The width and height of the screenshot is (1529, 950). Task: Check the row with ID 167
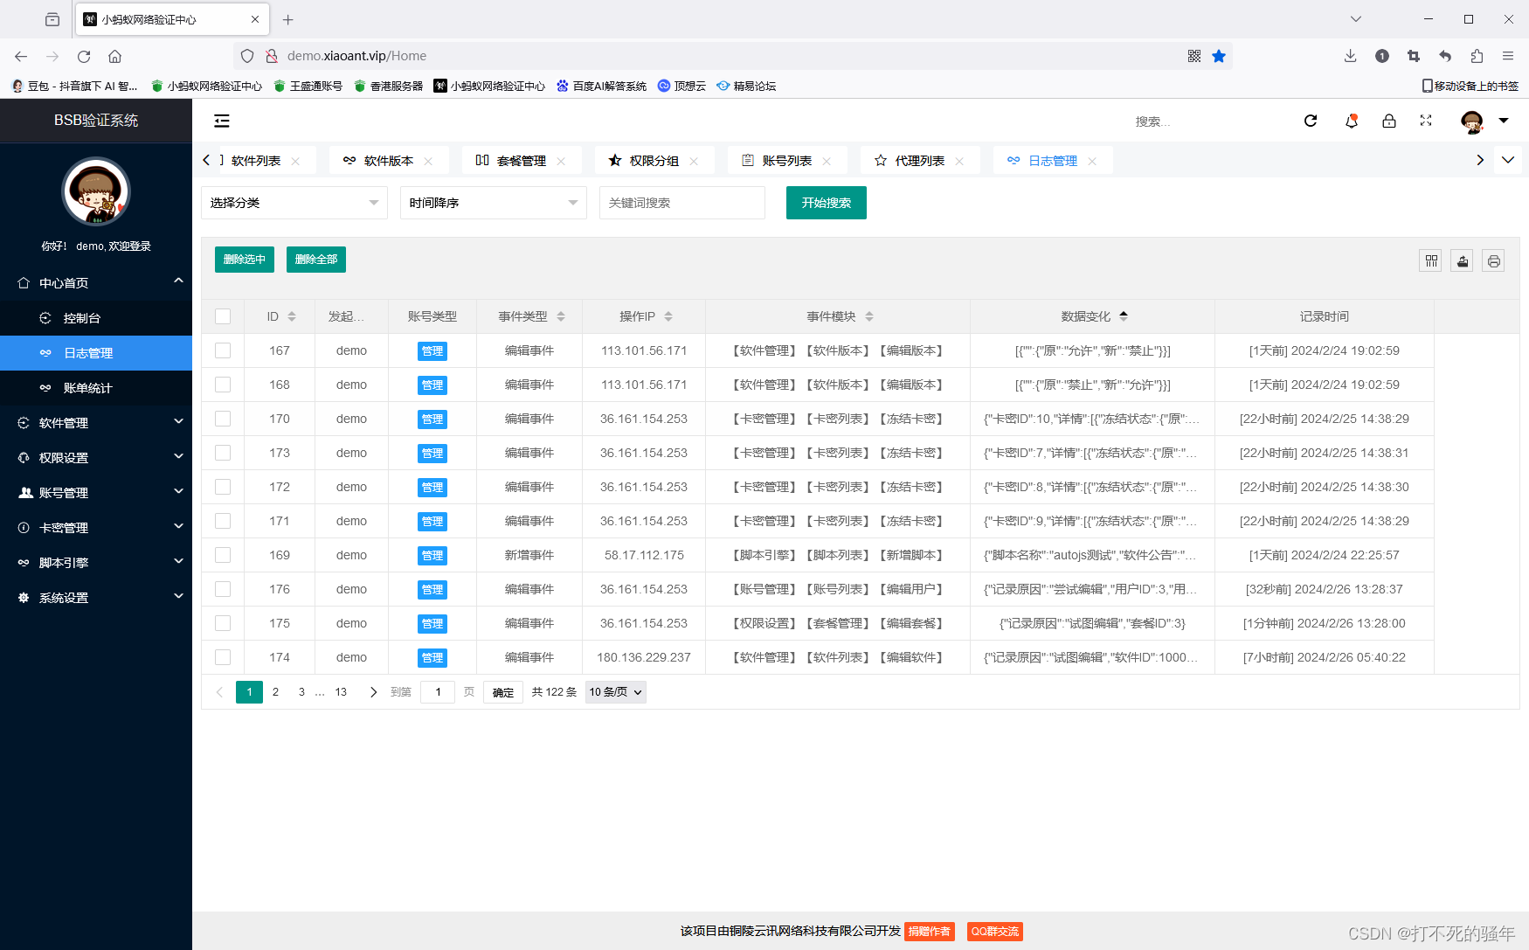pos(223,350)
